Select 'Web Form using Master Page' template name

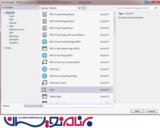63,76
